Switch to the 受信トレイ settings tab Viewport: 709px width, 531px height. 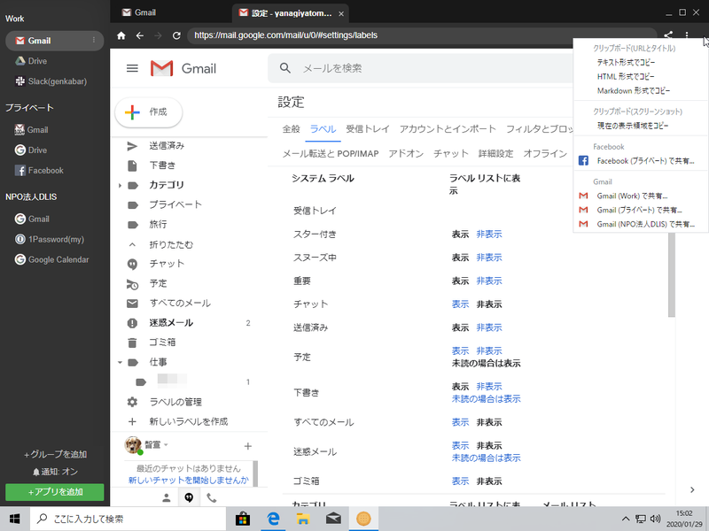[368, 129]
